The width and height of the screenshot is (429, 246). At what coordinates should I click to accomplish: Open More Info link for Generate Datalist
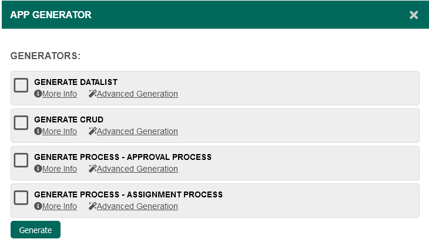point(59,94)
